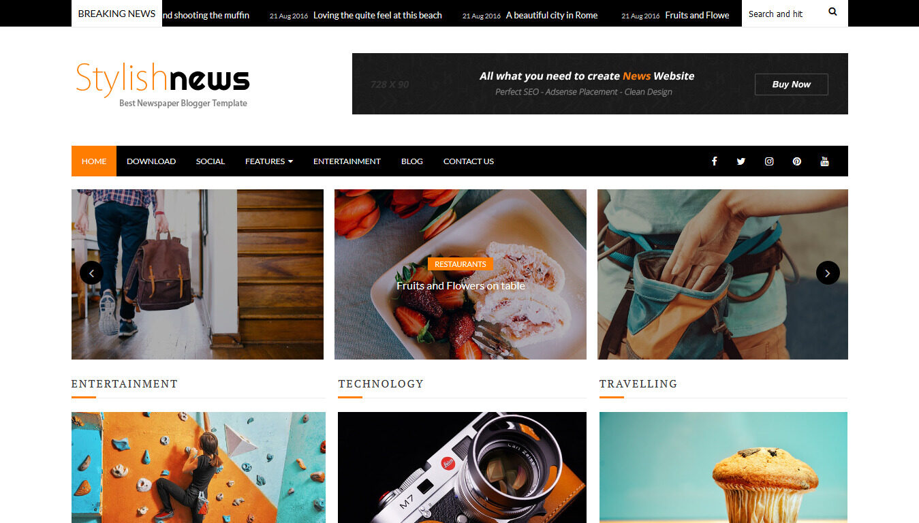Screen dimensions: 919x523
Task: Open the Twitter social icon
Action: point(741,161)
